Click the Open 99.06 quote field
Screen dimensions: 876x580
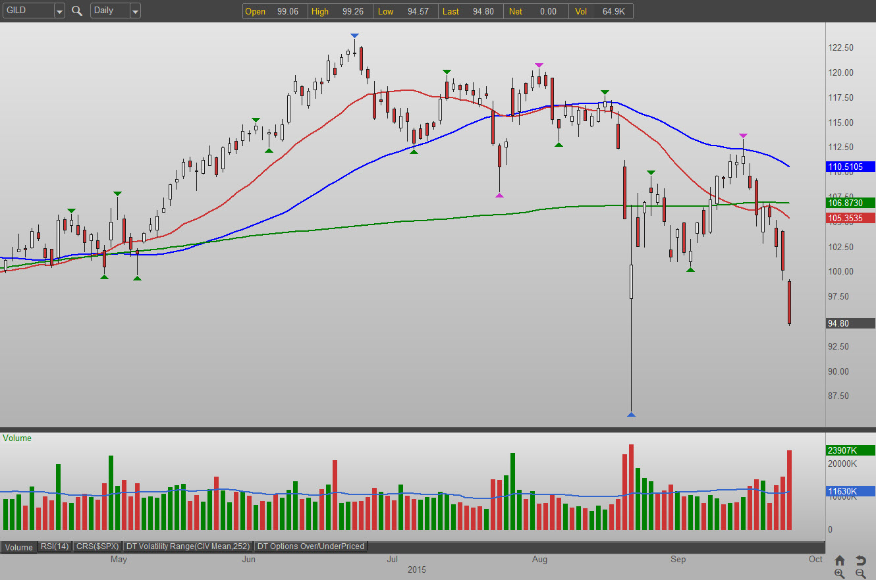click(275, 11)
